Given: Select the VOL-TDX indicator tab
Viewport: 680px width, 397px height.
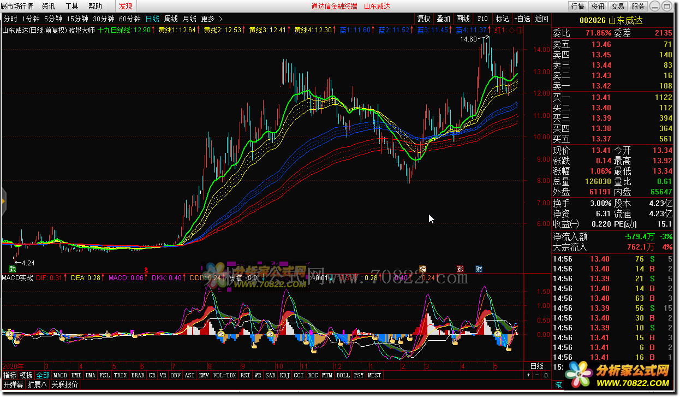Looking at the screenshot, I should tap(225, 375).
